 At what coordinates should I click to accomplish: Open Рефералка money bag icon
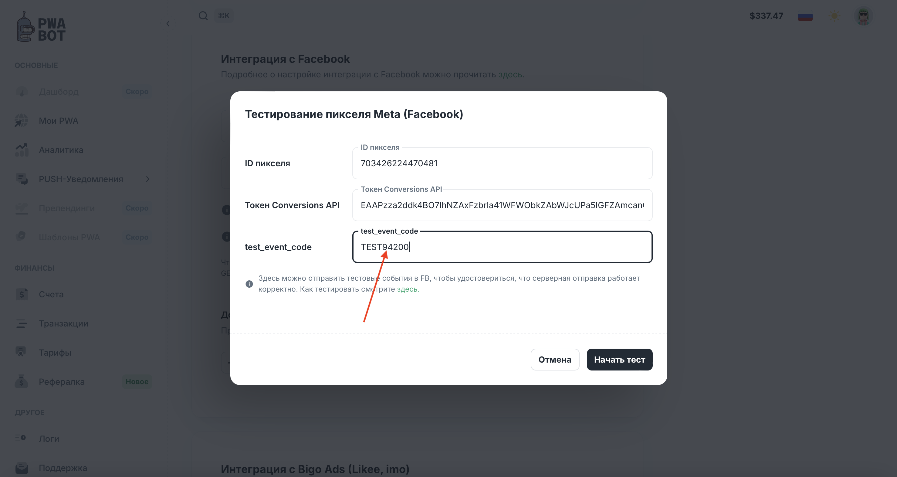coord(22,382)
